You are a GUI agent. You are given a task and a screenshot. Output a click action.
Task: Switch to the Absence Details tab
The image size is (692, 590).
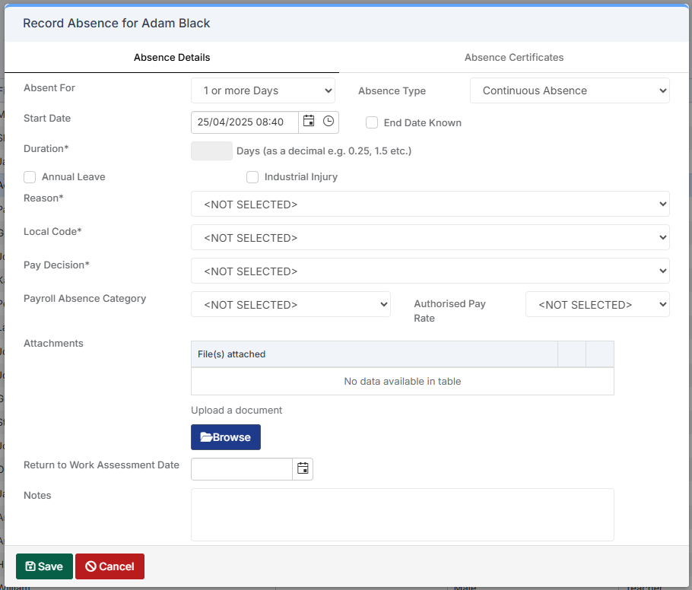coord(172,57)
